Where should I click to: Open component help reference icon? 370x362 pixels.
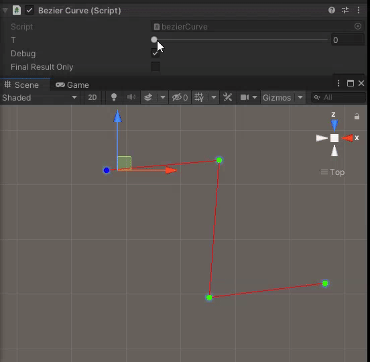click(332, 10)
